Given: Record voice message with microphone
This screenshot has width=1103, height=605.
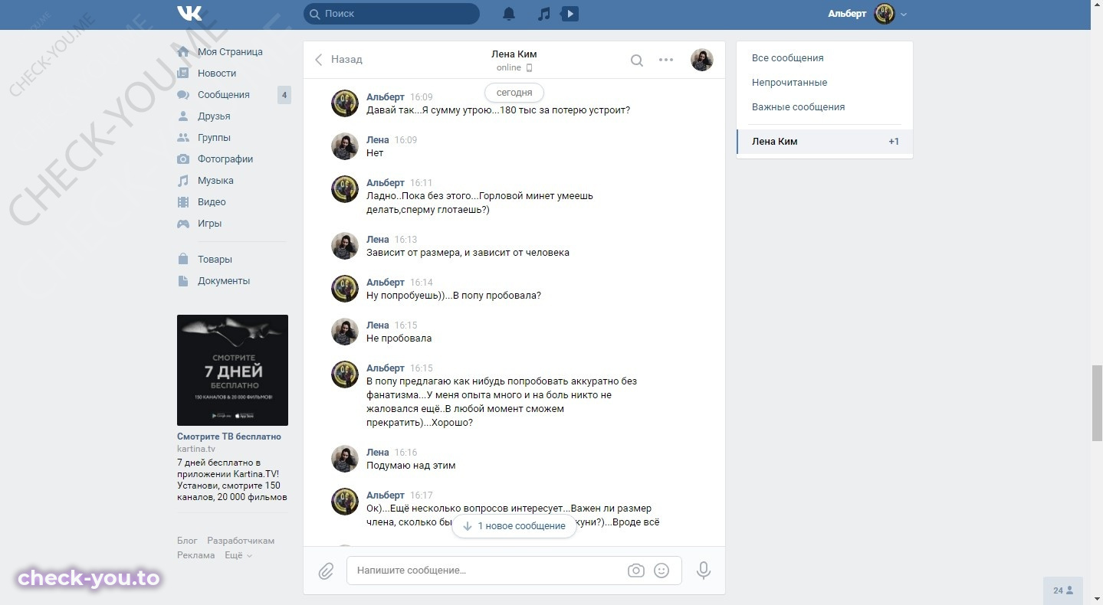Looking at the screenshot, I should click(704, 571).
